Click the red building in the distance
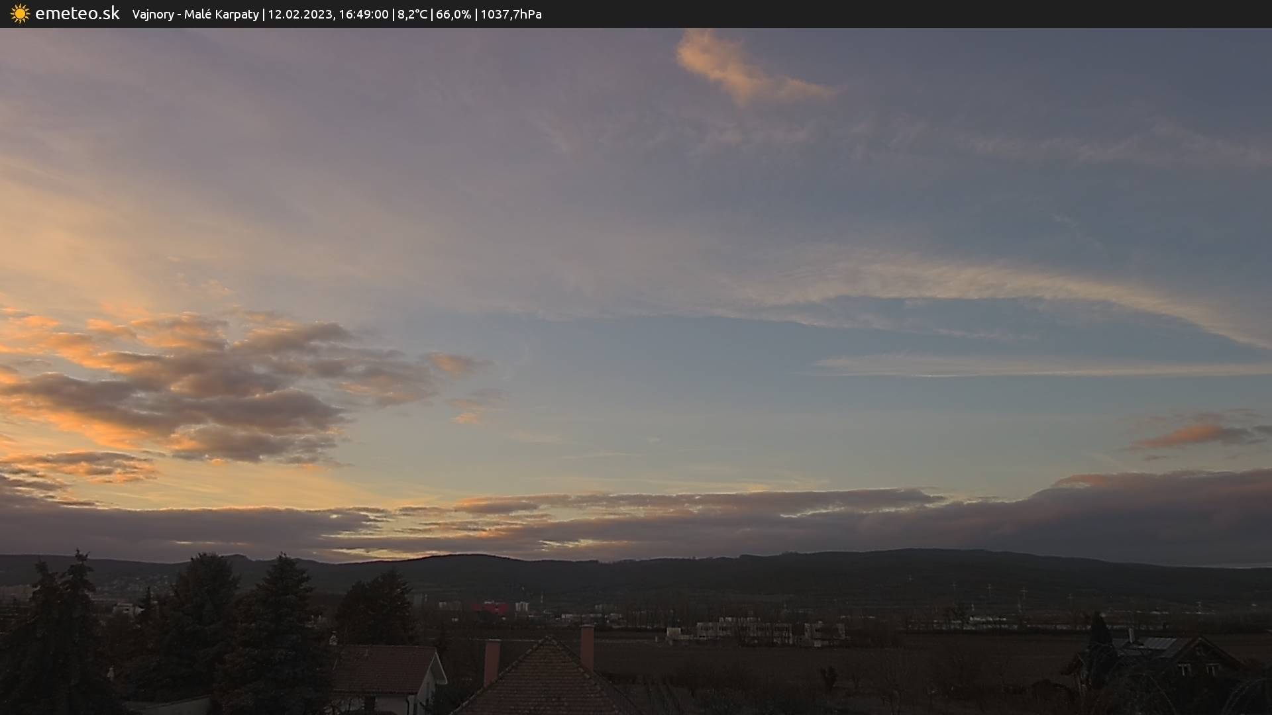The height and width of the screenshot is (715, 1272). coord(490,608)
